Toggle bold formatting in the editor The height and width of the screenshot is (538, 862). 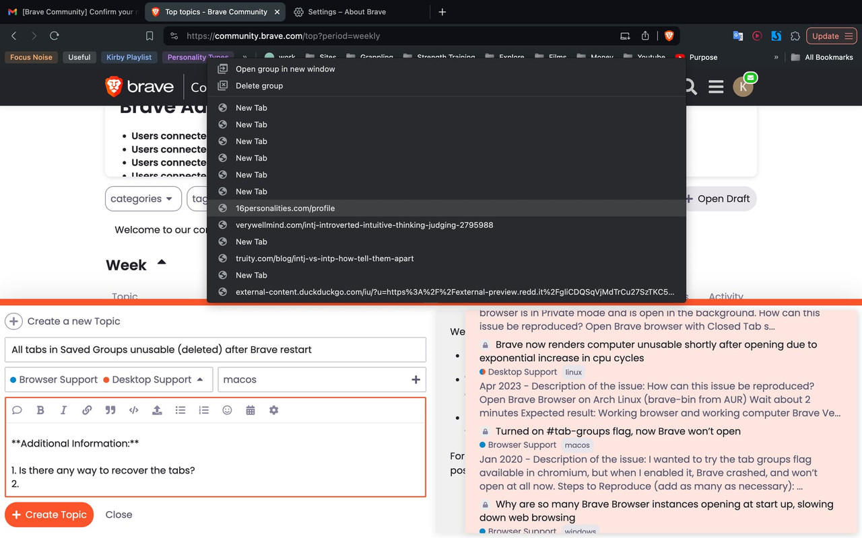(40, 410)
